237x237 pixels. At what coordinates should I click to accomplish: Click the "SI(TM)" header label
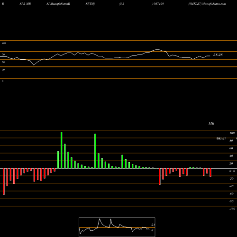(x=90, y=4)
